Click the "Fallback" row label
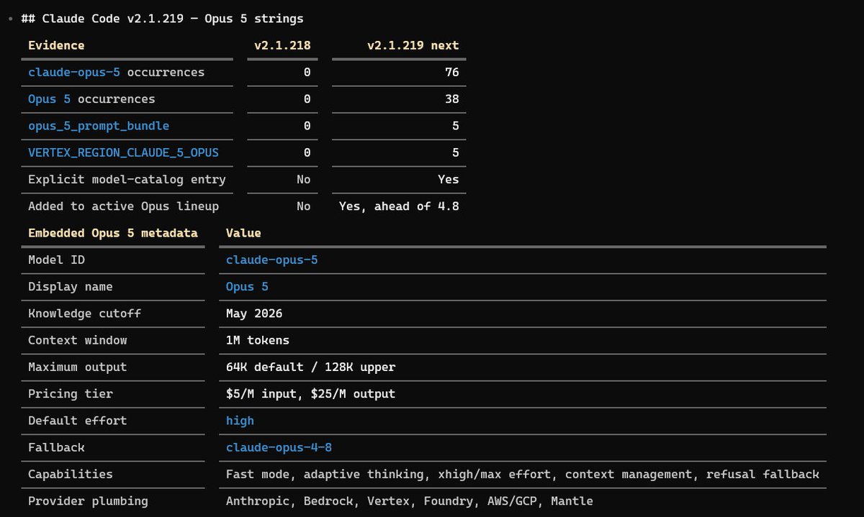Viewport: 864px width, 517px height. [x=56, y=447]
